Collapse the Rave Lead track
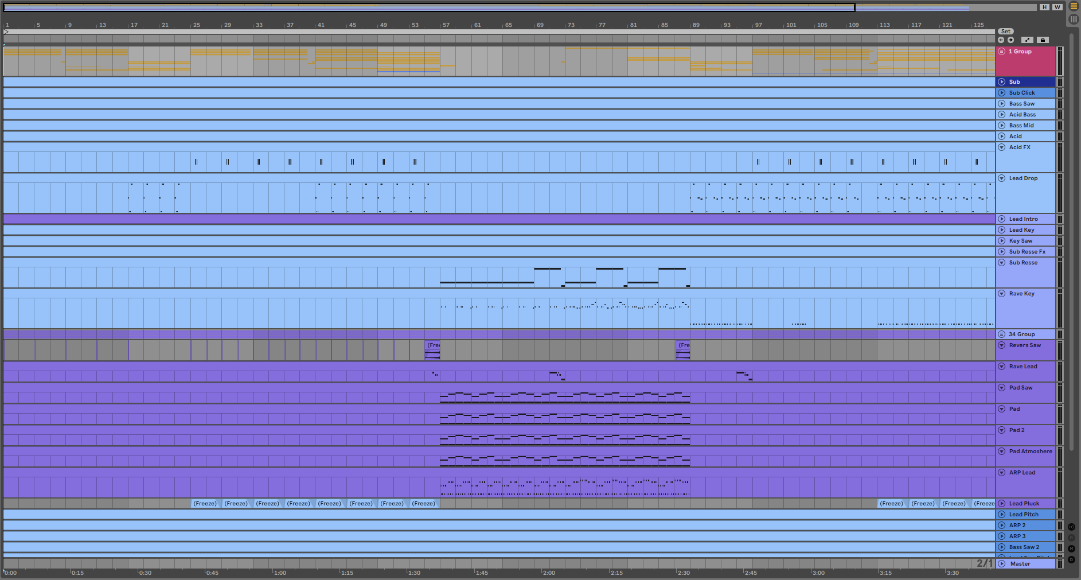 coord(1002,367)
